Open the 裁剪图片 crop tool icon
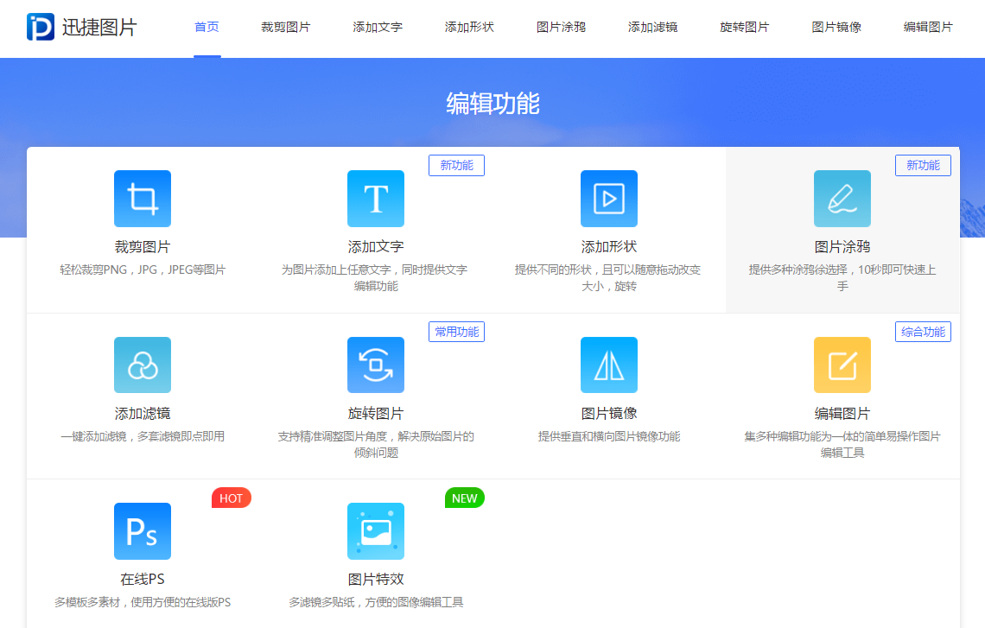985x628 pixels. tap(143, 199)
